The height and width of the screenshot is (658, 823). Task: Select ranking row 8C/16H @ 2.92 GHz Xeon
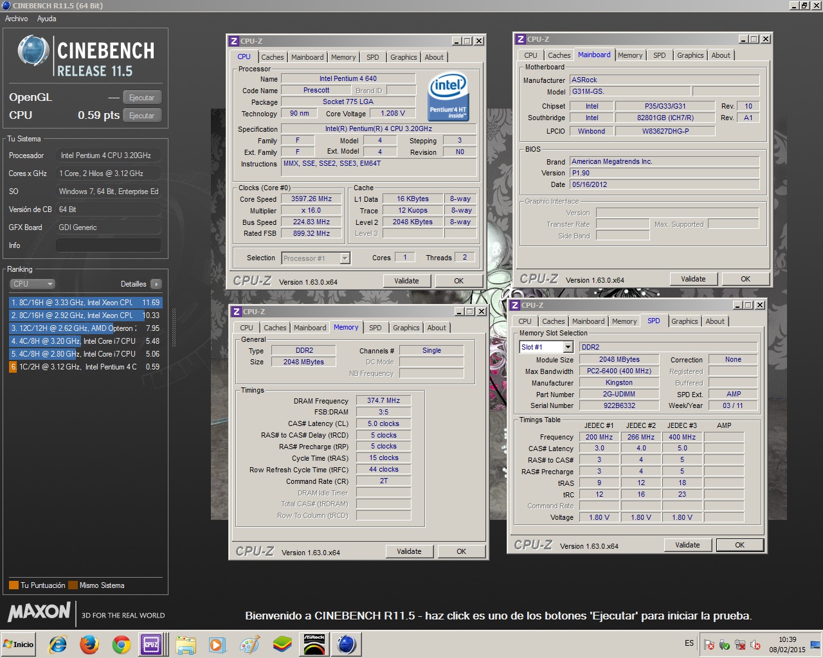[86, 316]
